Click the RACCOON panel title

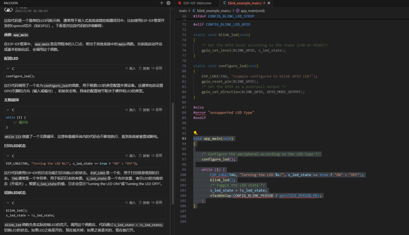(x=11, y=3)
